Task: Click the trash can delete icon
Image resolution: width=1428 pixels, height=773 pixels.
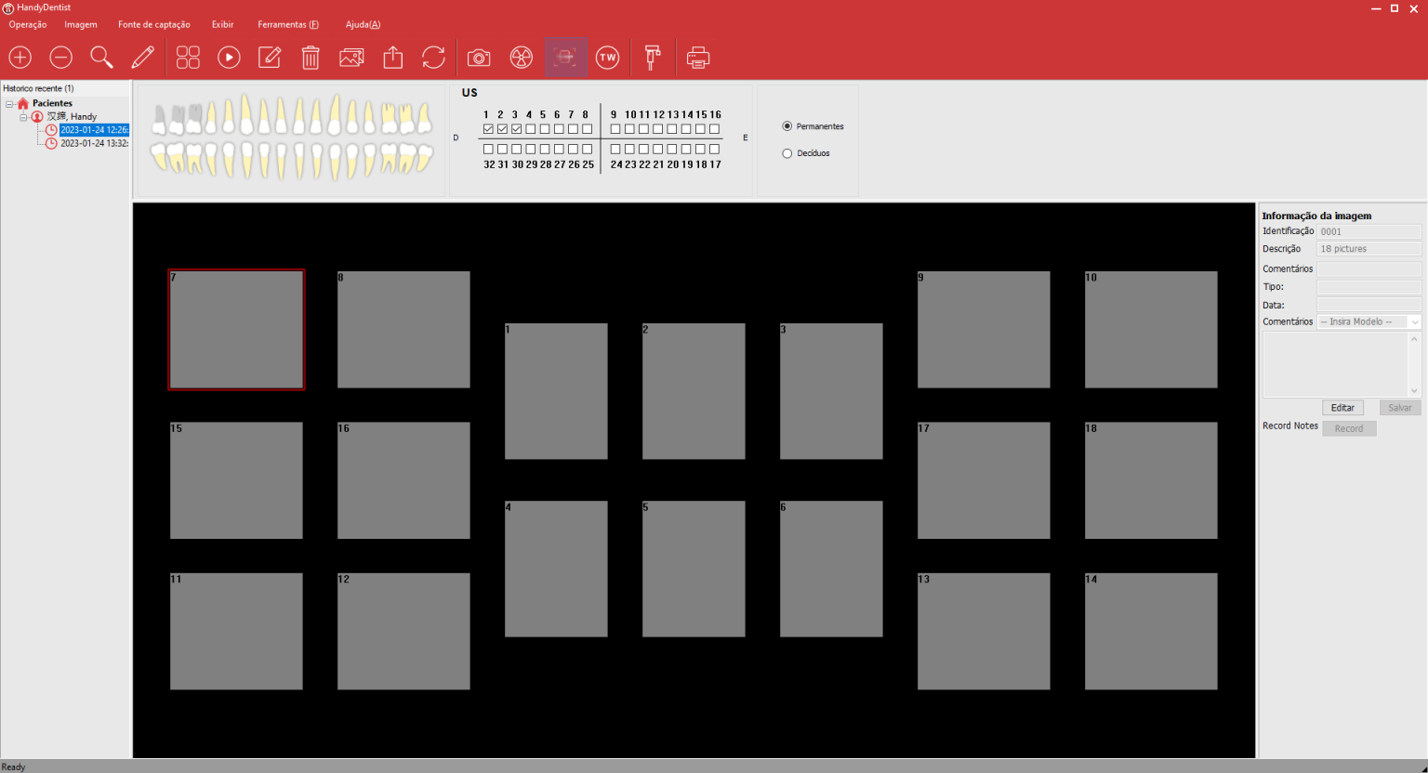Action: (x=311, y=58)
